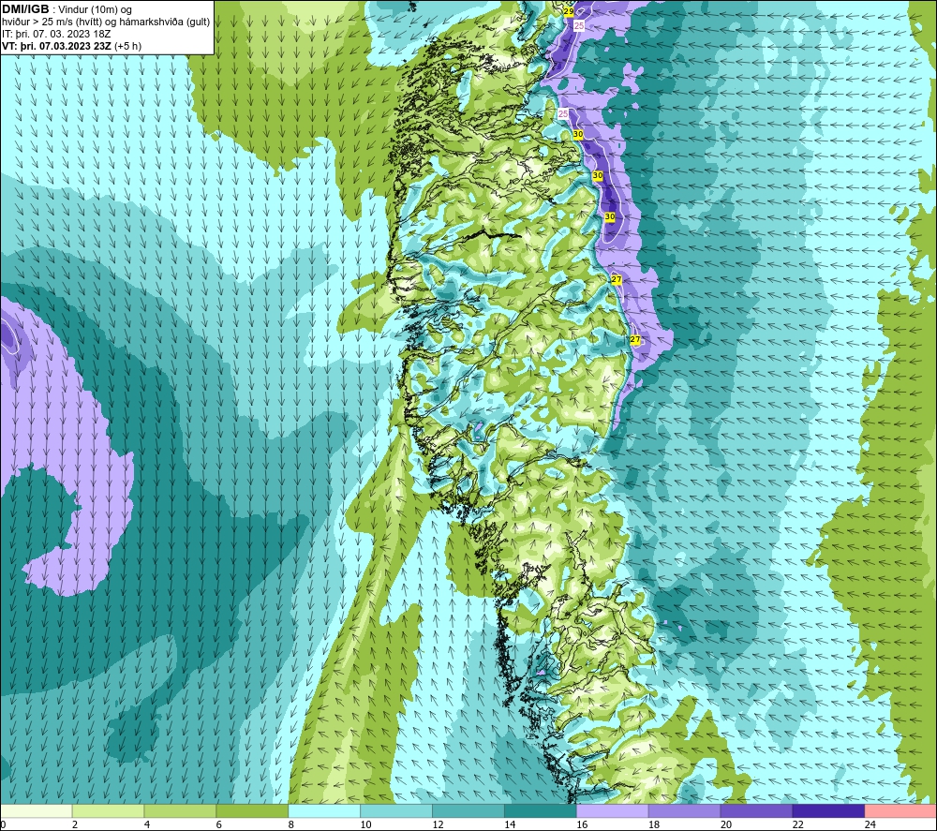Select the 'VT: þri. 07.03.2023 23Z (+5 h)' line
Viewport: 937px width, 831px height.
[x=72, y=46]
